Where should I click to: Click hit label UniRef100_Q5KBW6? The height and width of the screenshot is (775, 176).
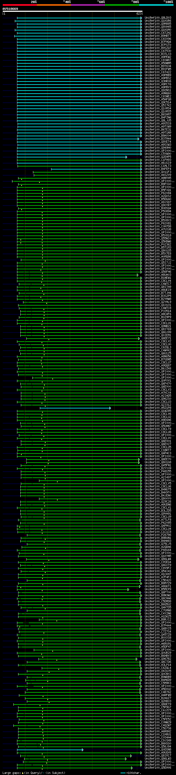pyautogui.click(x=158, y=241)
